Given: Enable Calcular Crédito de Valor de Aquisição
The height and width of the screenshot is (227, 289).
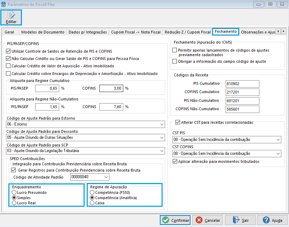Looking at the screenshot, I should point(8,66).
